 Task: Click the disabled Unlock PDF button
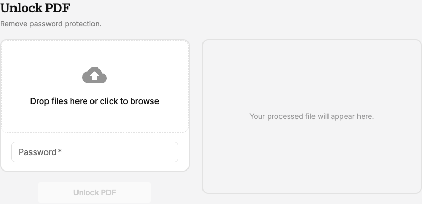point(95,193)
